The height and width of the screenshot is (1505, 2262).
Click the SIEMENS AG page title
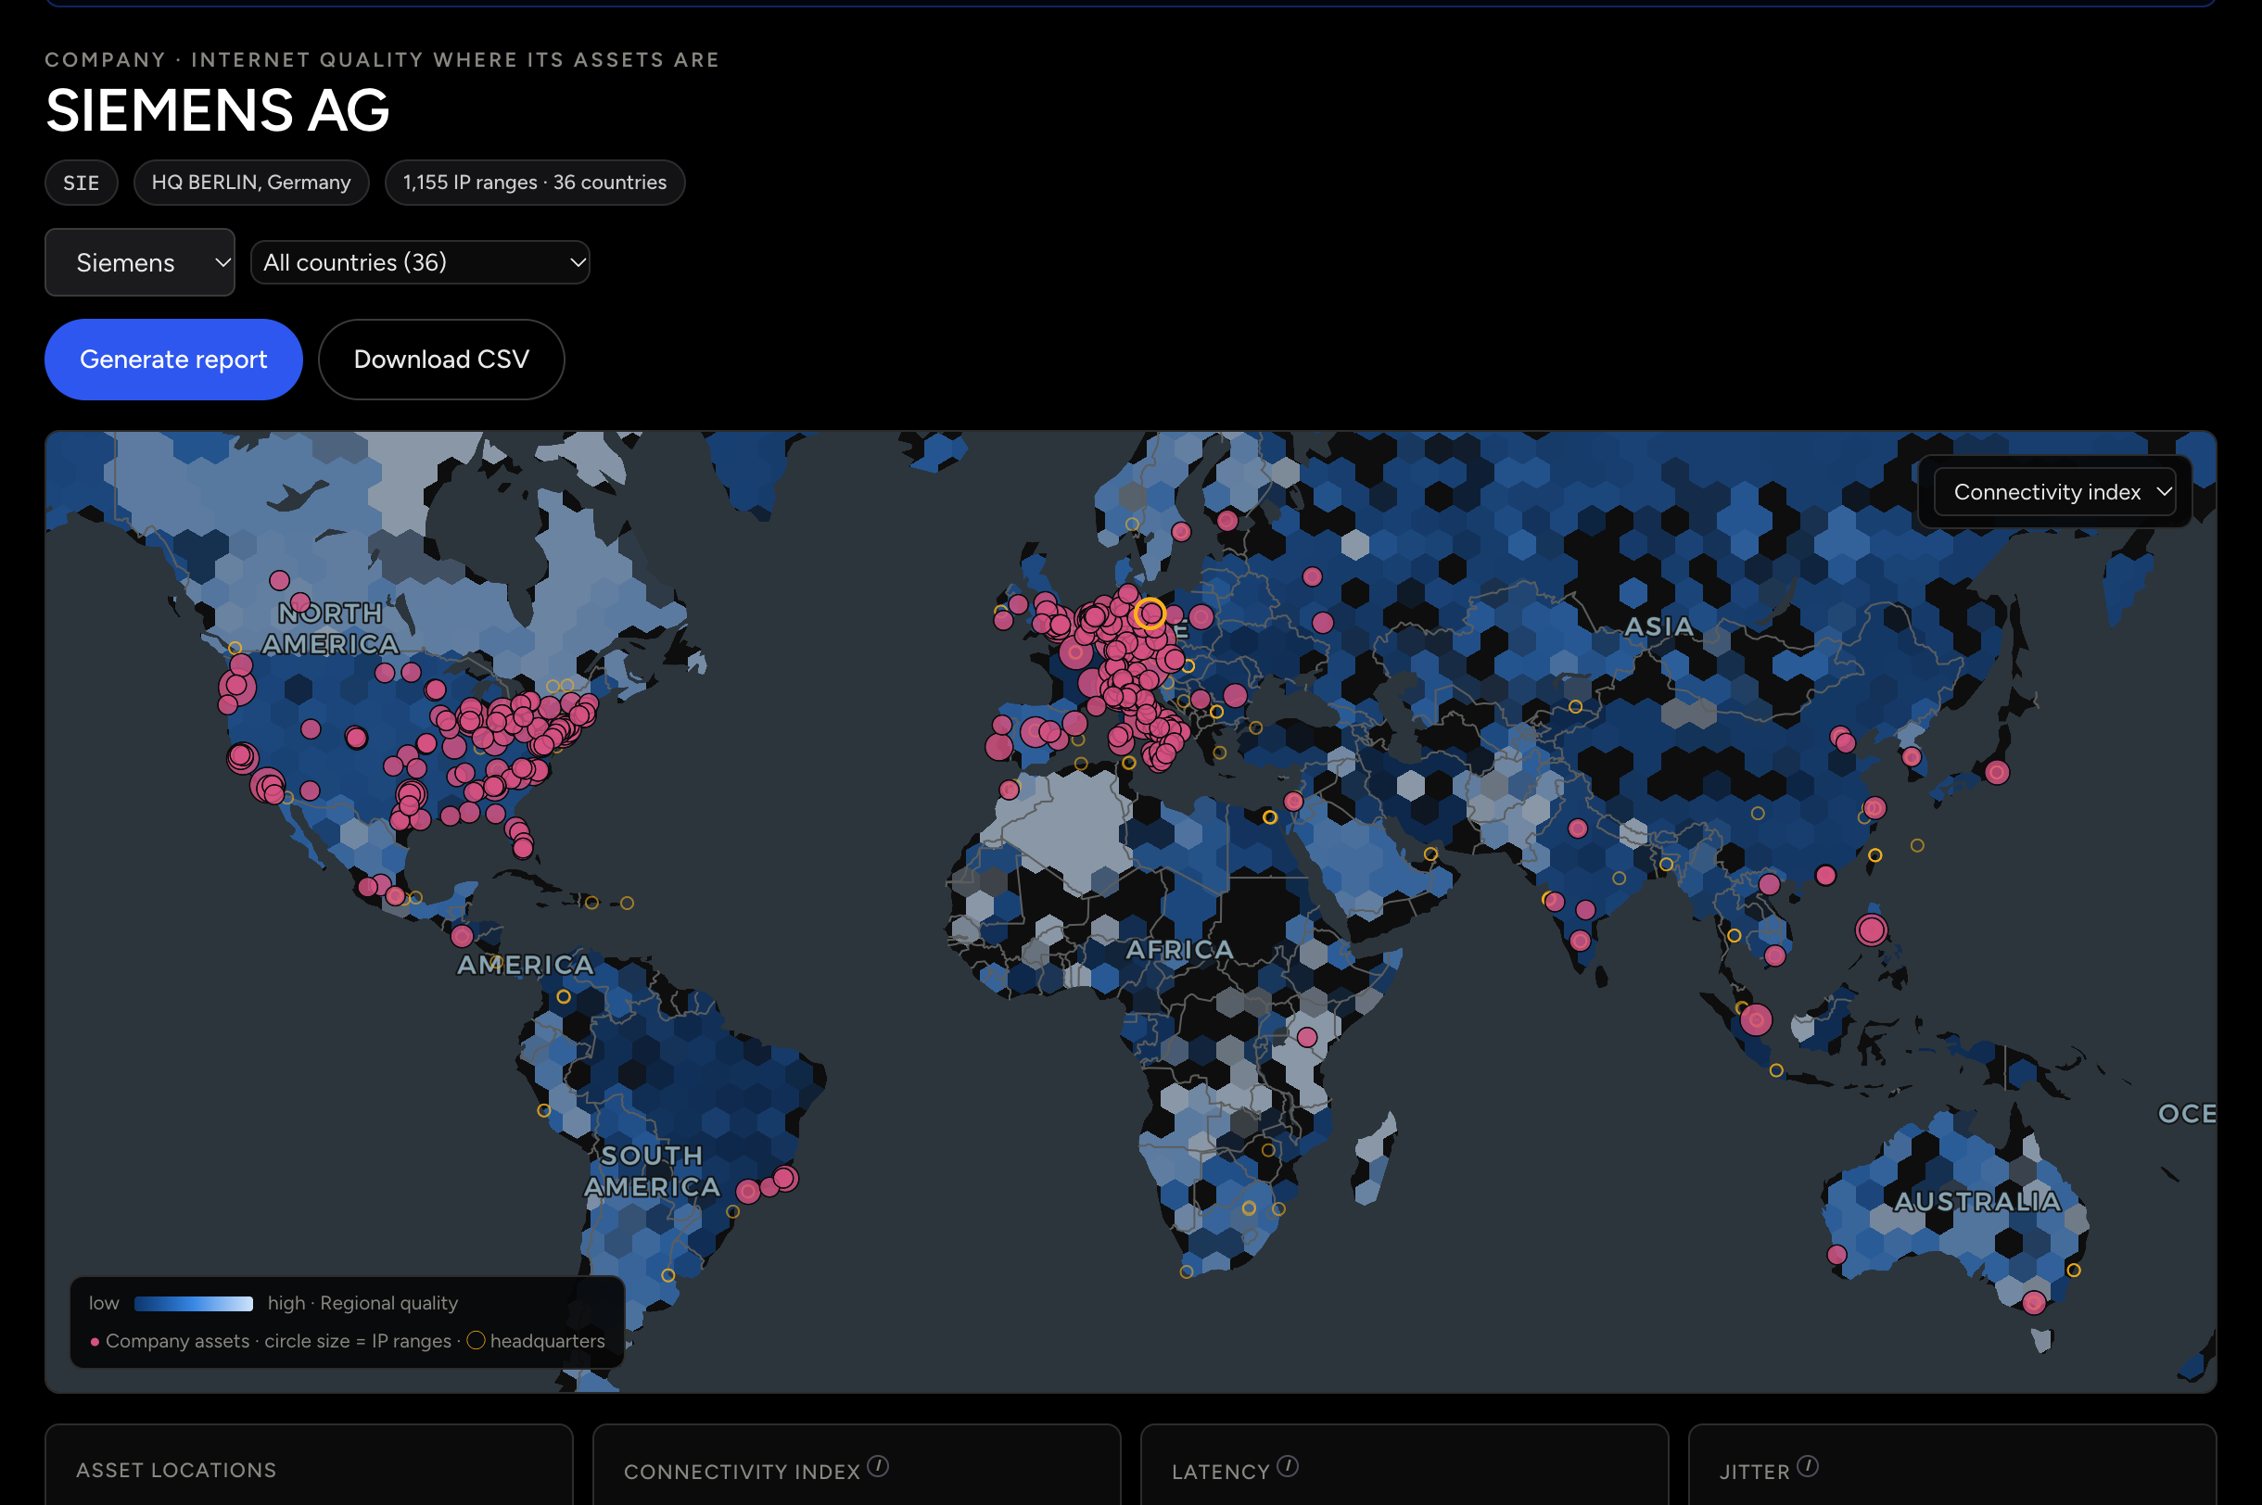tap(218, 109)
